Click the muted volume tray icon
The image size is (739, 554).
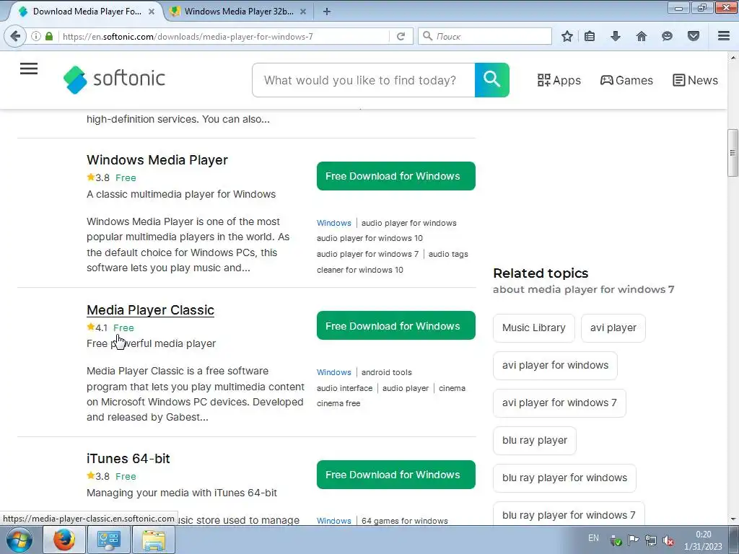coord(668,540)
